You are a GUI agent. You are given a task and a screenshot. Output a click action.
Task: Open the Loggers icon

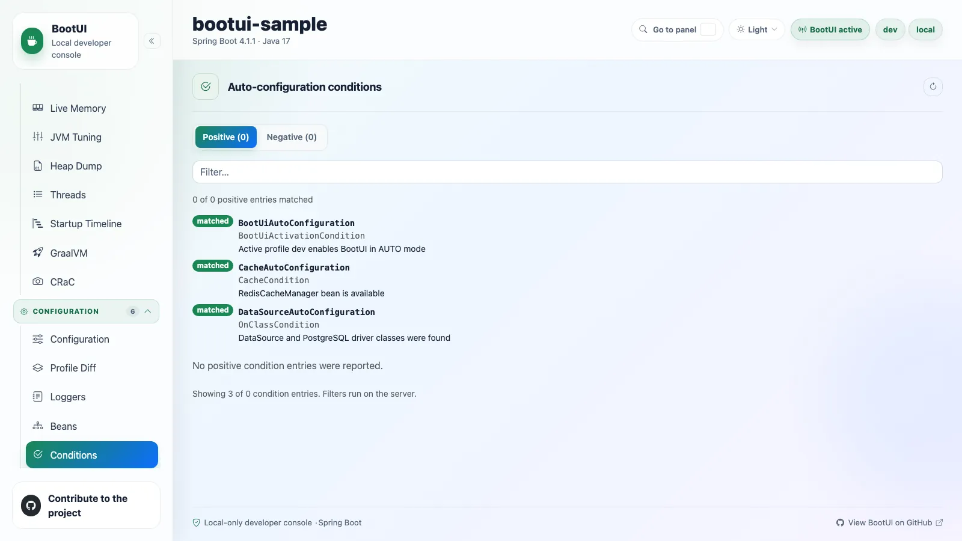click(x=38, y=396)
